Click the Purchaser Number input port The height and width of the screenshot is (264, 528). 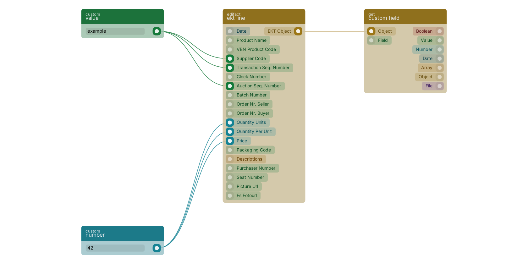(x=230, y=168)
